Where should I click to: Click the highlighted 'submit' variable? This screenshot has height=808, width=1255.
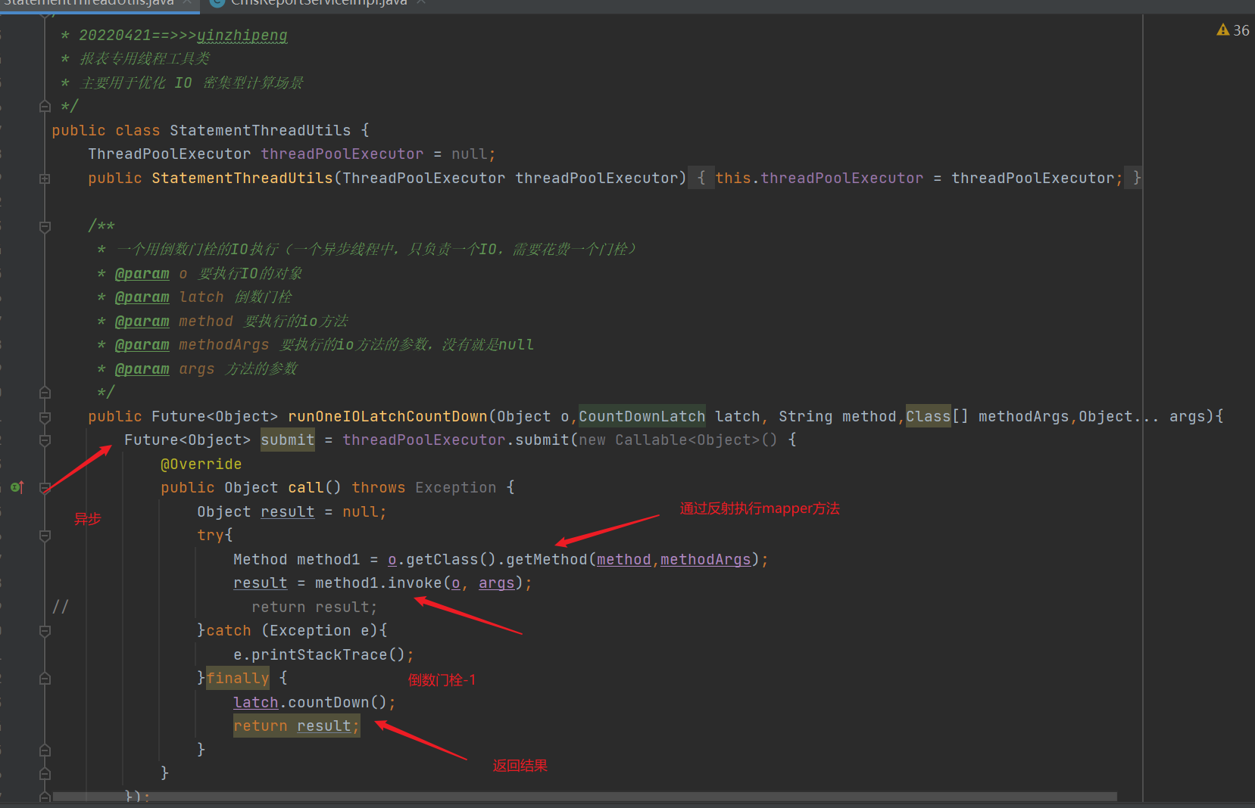(x=288, y=440)
